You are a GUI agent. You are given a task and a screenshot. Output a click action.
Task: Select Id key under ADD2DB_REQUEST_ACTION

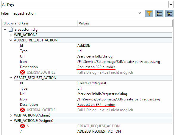tap(21, 46)
